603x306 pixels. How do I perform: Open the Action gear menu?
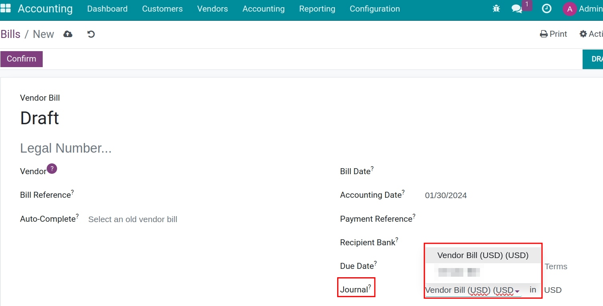(583, 34)
